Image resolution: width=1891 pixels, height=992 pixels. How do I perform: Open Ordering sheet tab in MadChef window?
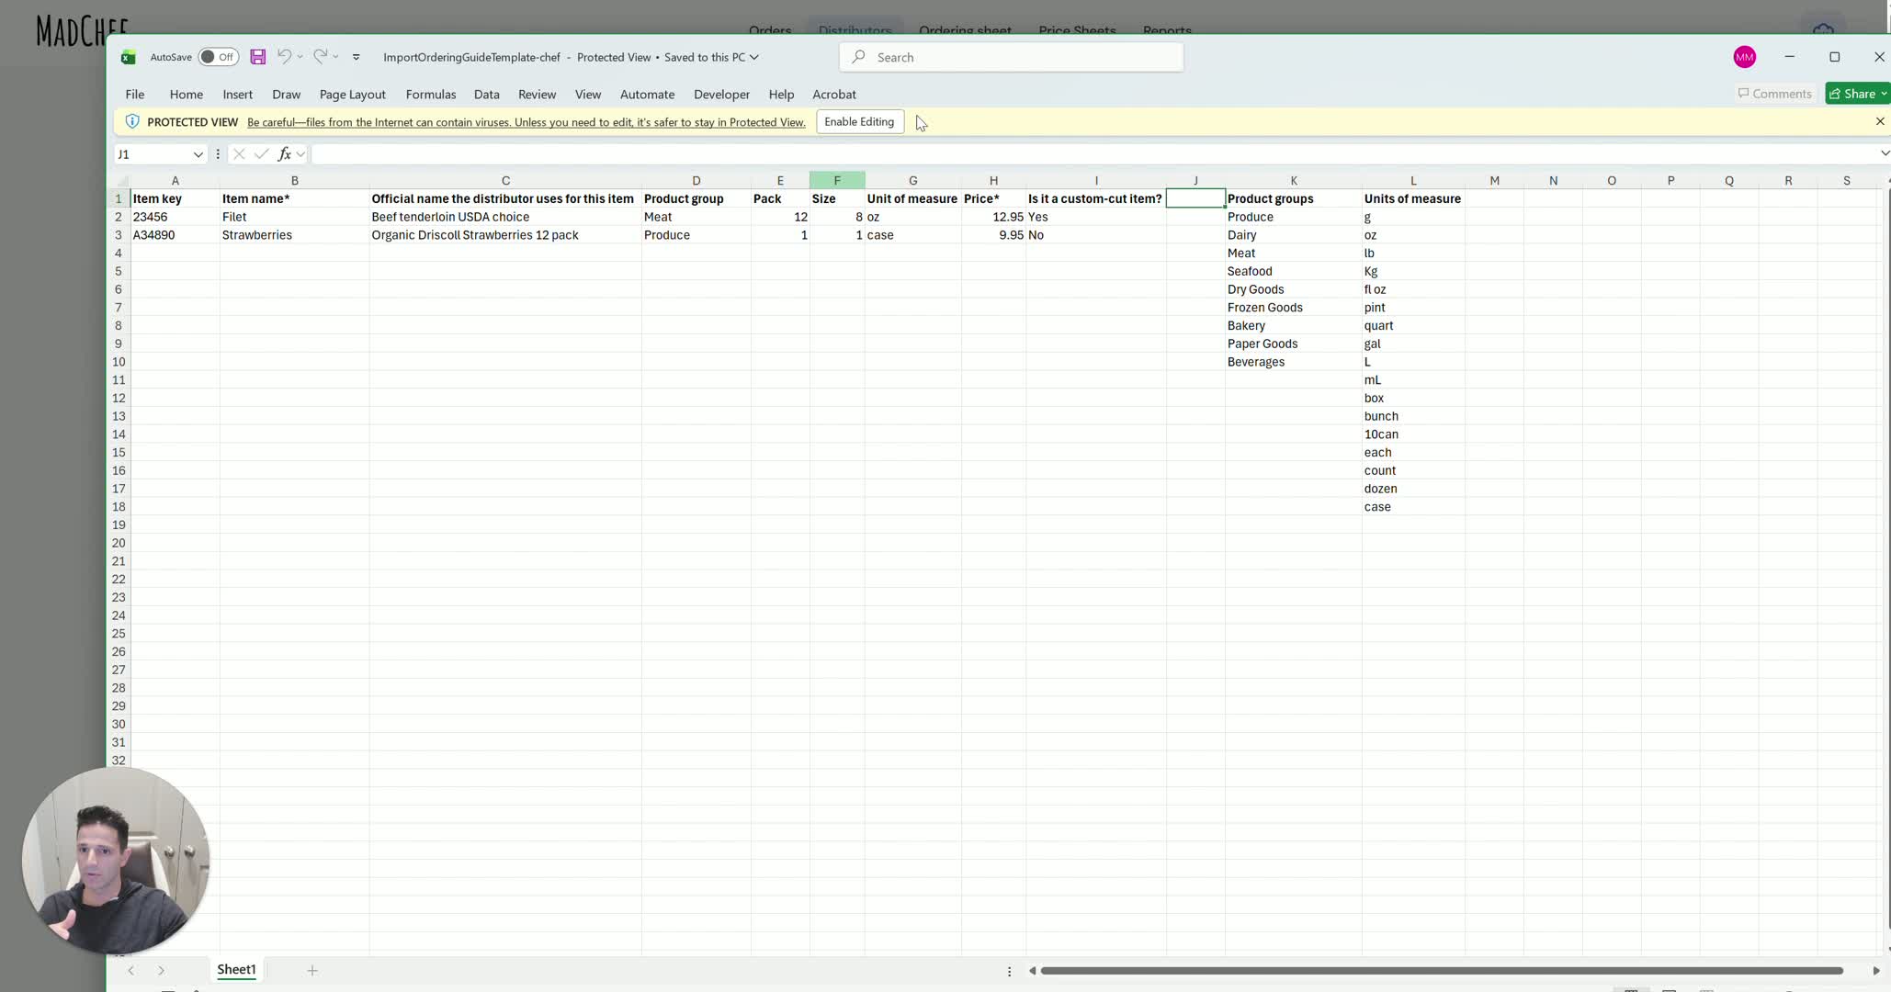pos(965,28)
